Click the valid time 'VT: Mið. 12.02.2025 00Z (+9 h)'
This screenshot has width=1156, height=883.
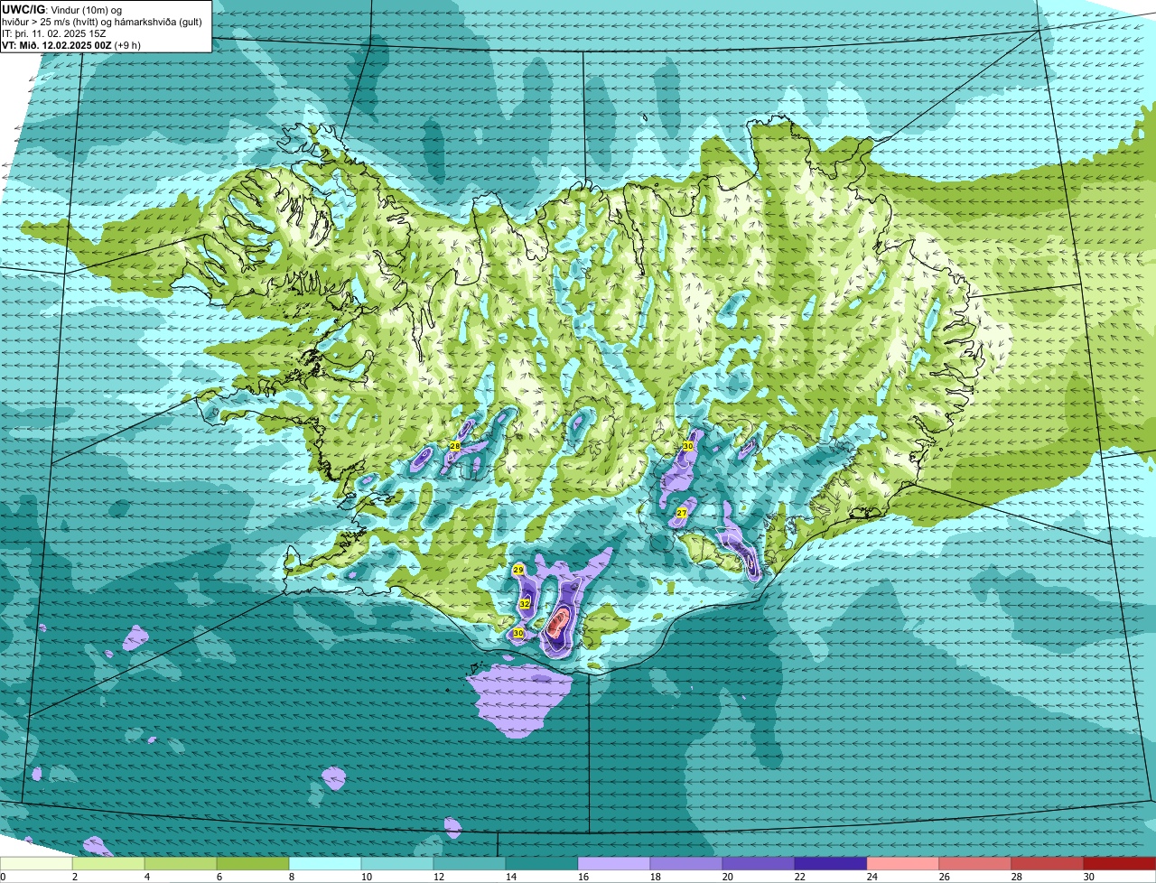[72, 45]
